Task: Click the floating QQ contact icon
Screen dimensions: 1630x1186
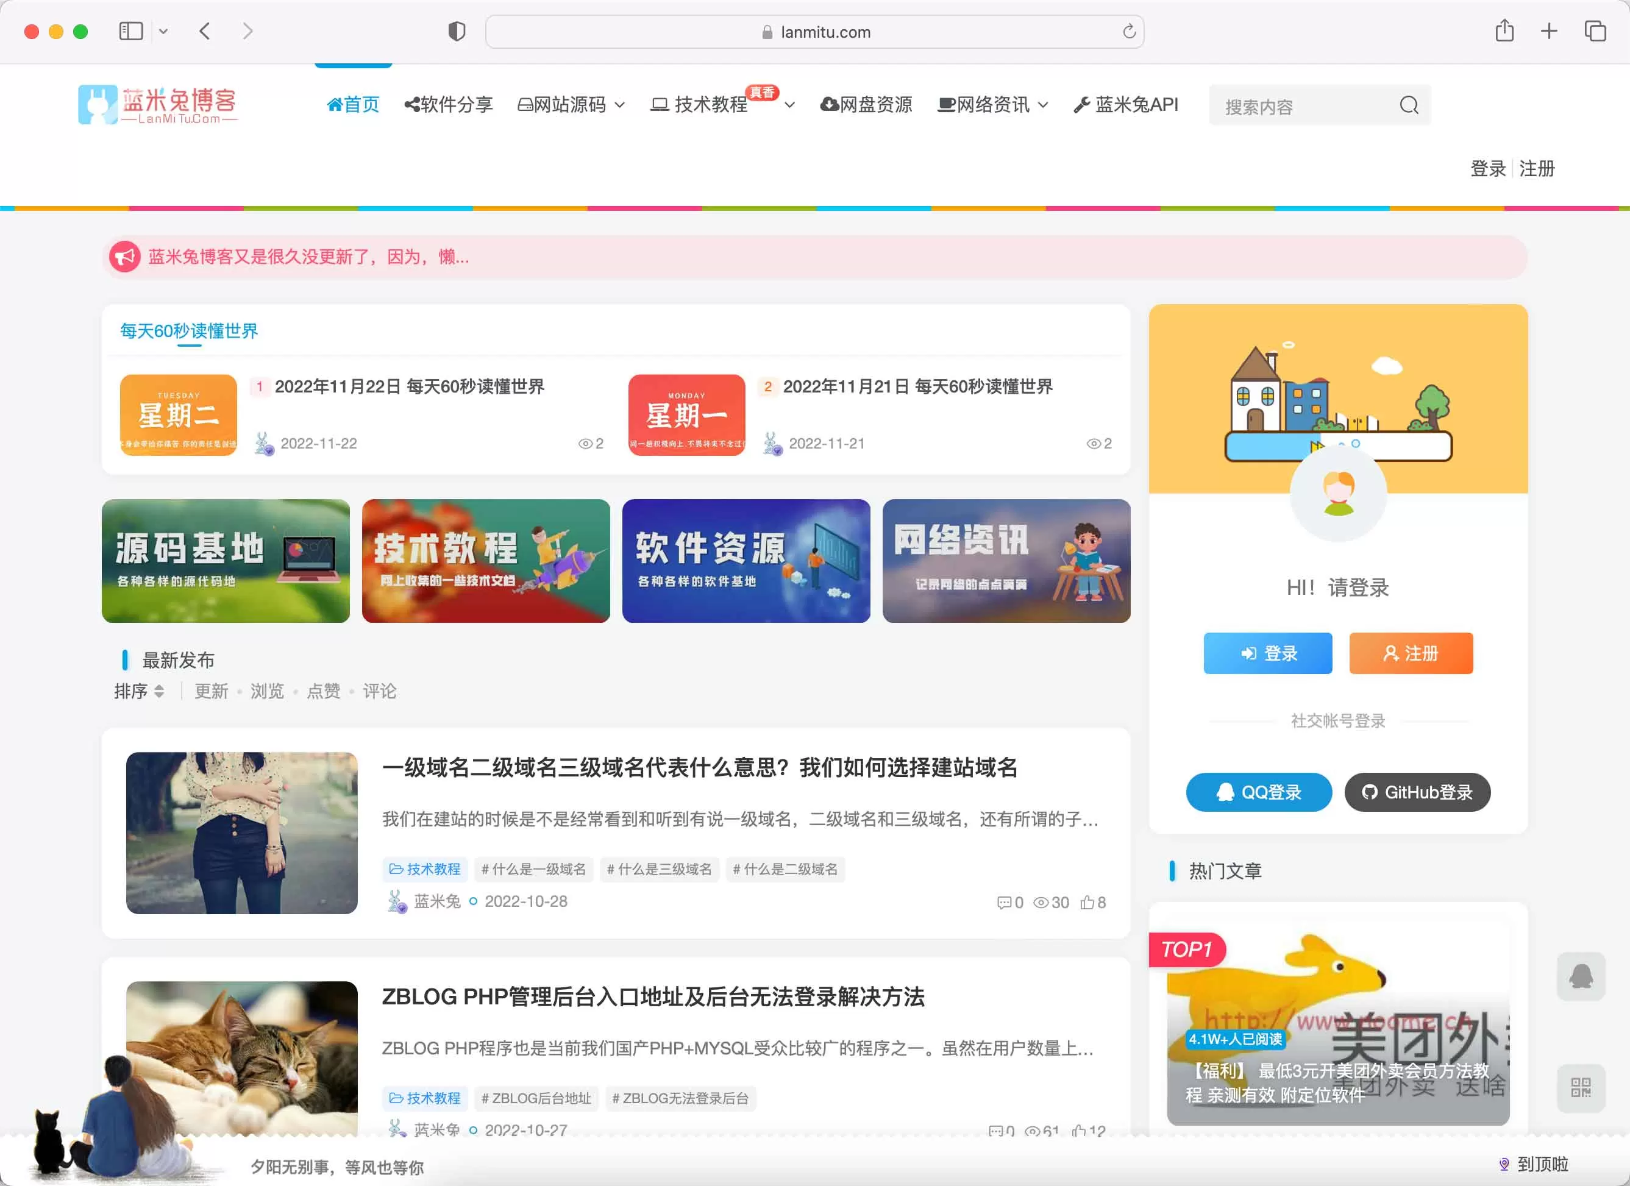Action: click(x=1581, y=976)
